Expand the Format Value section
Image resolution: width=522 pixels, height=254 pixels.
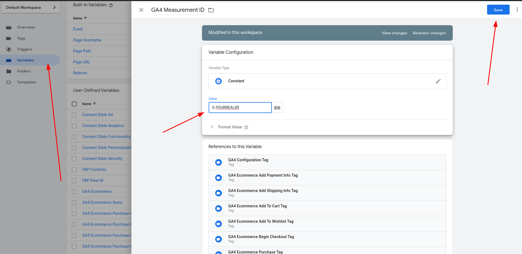212,127
